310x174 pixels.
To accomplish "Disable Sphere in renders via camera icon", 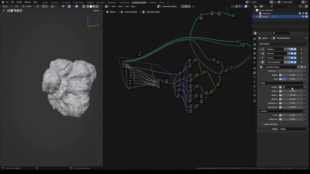I will 306,17.
